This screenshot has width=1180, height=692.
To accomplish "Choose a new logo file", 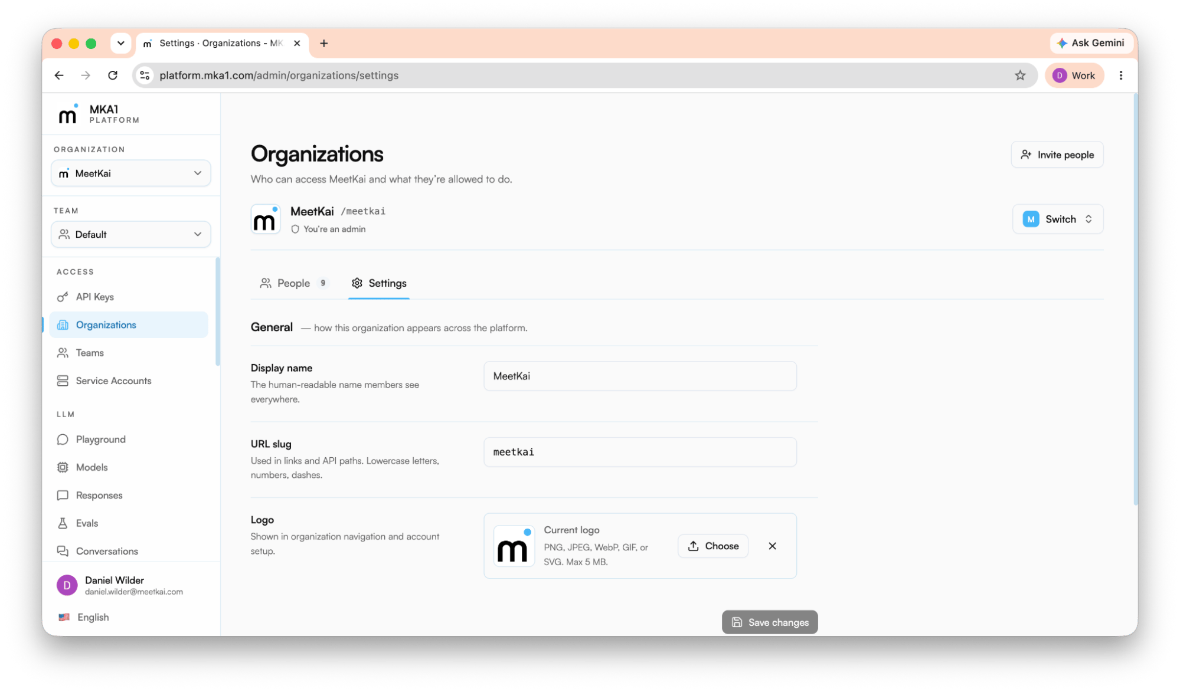I will tap(713, 546).
